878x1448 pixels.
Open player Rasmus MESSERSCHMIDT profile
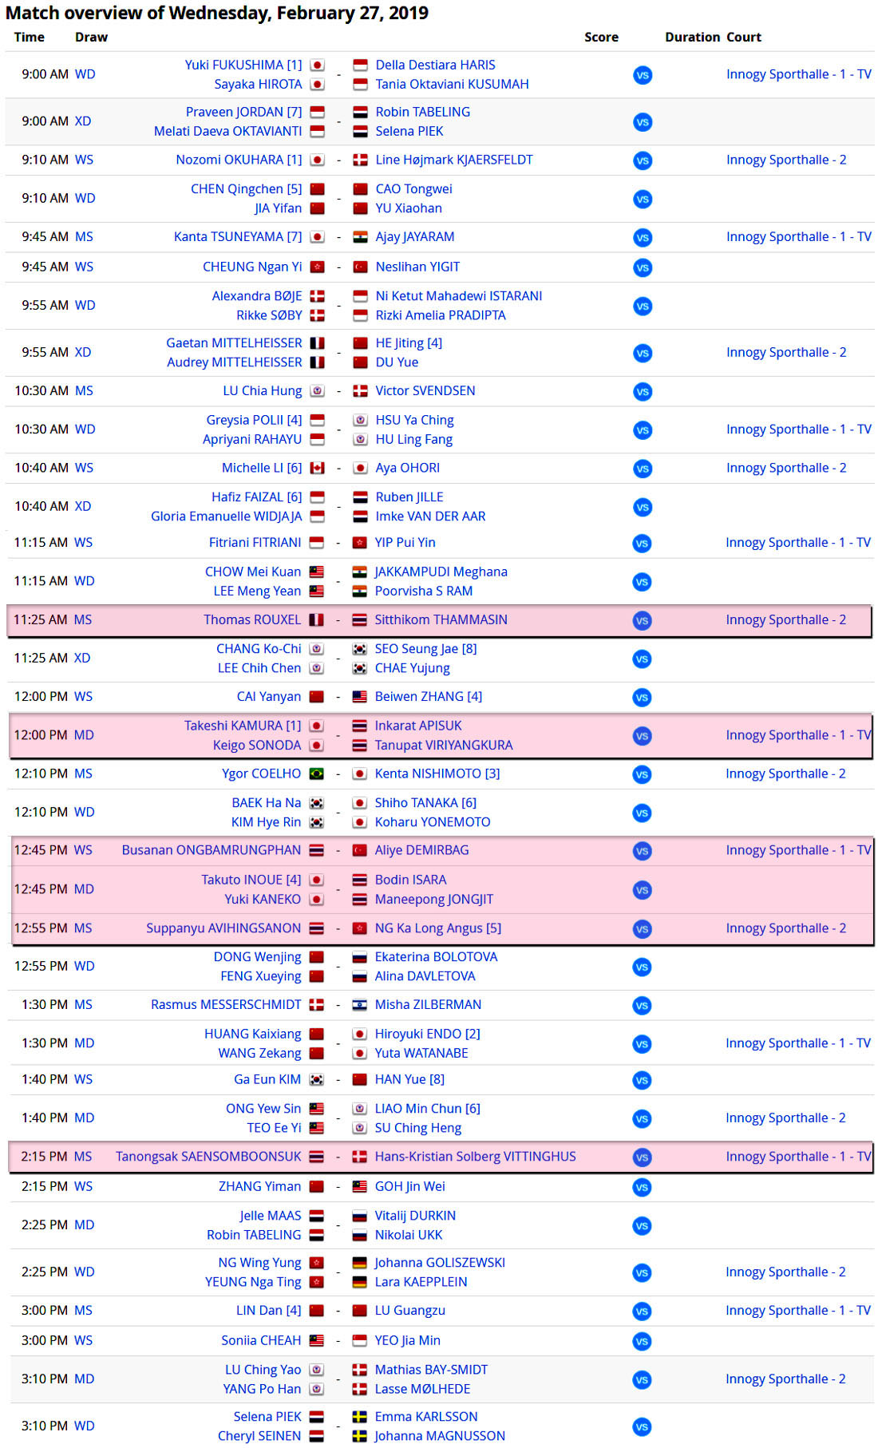(x=226, y=1004)
